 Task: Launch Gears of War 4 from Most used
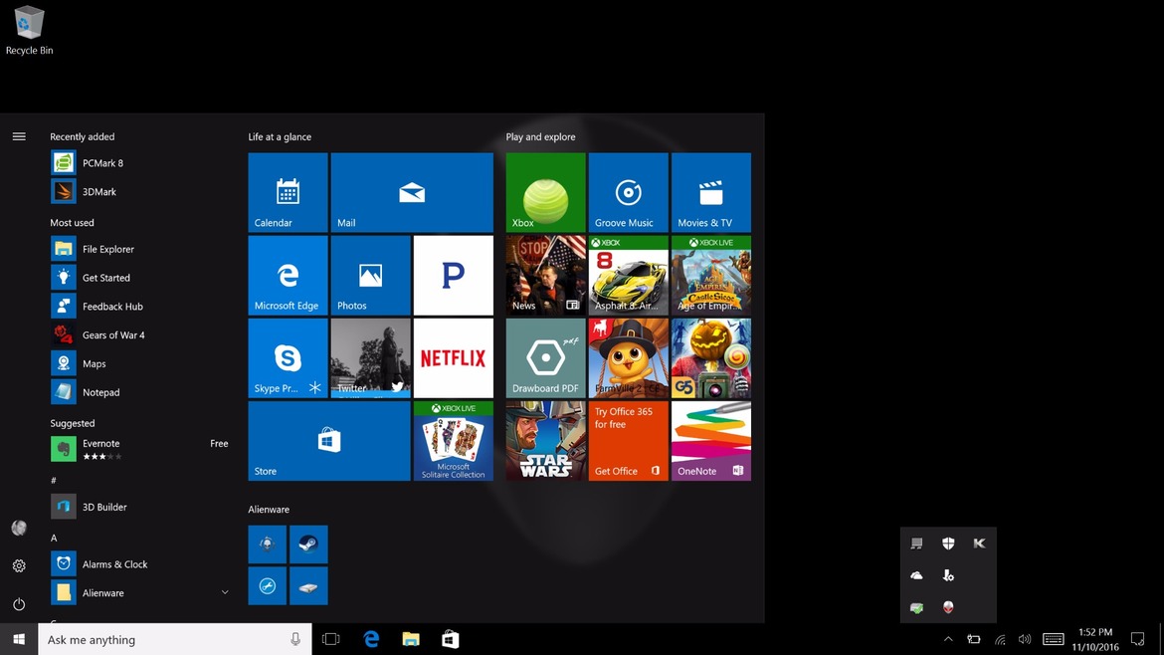pos(141,334)
